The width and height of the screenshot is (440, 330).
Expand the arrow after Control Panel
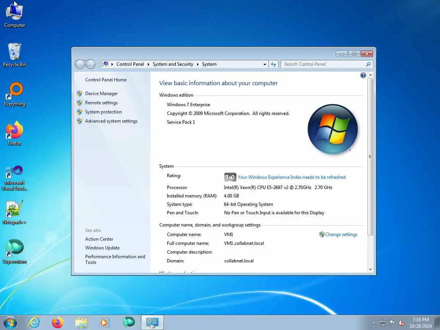point(149,64)
